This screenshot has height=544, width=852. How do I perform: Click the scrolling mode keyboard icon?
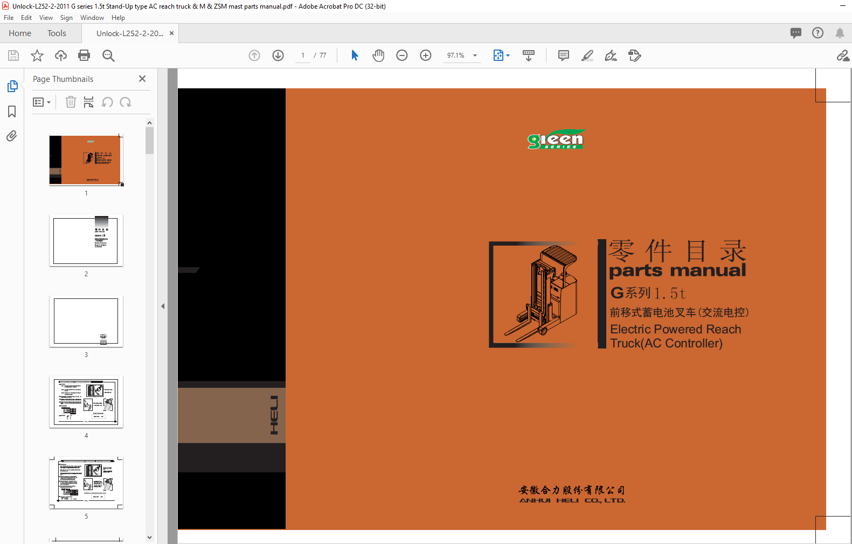(x=529, y=55)
